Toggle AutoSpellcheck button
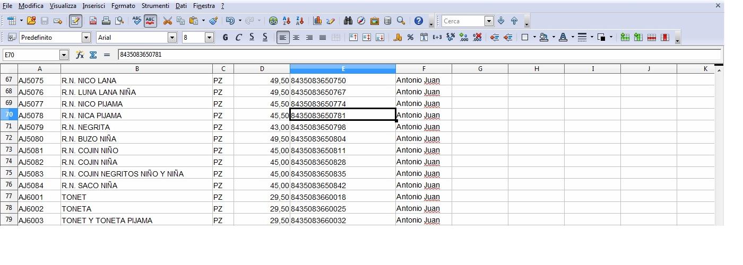Screen dimensions: 743x265 click(x=150, y=21)
